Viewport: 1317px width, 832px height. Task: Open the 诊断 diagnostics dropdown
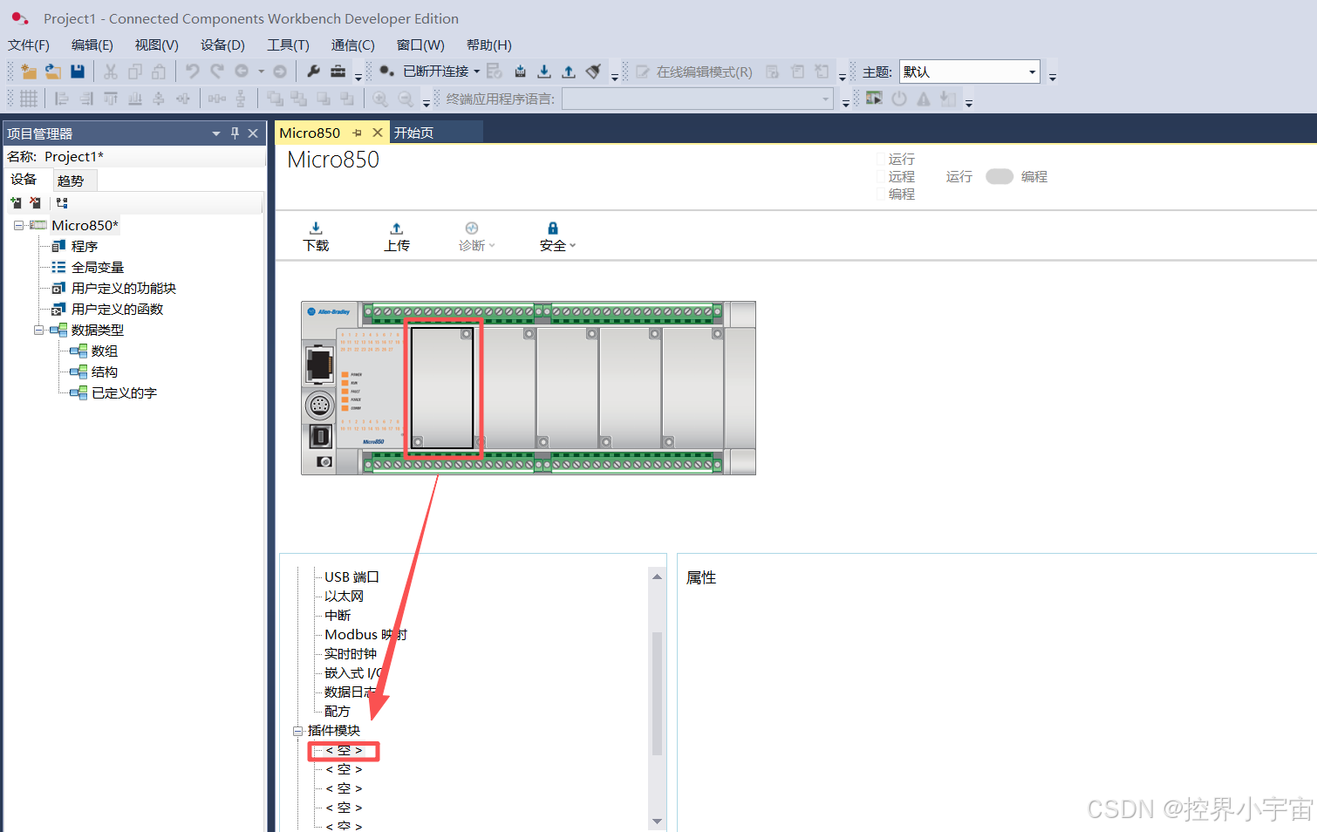pos(476,237)
